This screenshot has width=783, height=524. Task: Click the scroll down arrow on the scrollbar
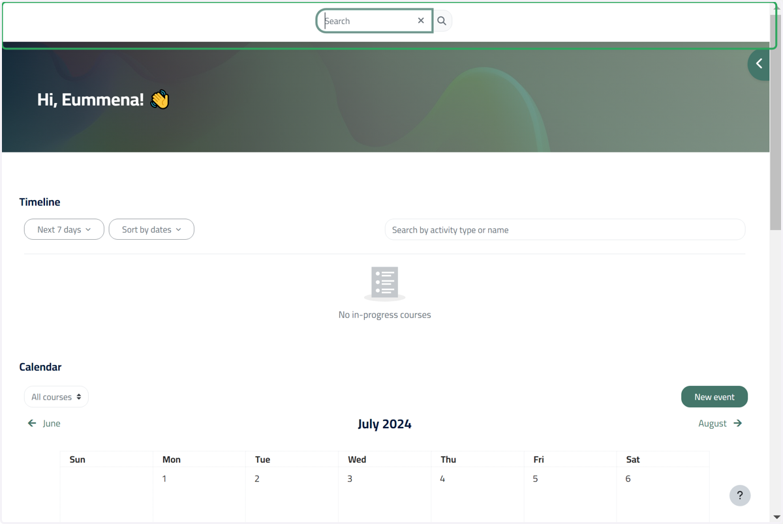tap(776, 517)
